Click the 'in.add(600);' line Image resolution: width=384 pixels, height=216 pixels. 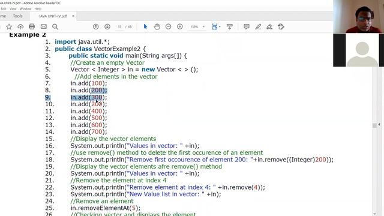coord(89,125)
